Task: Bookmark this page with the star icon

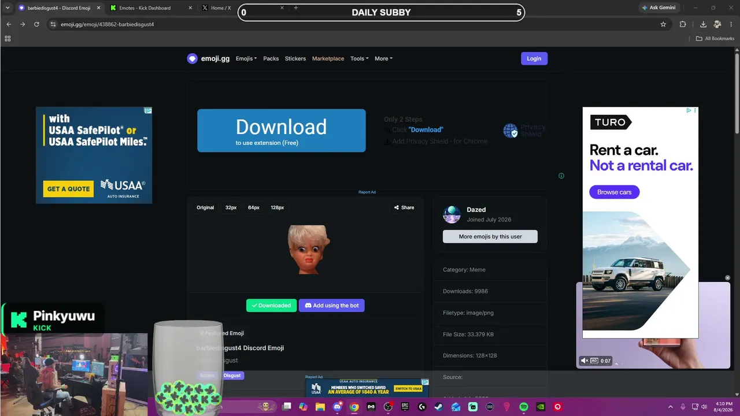Action: pos(663,24)
